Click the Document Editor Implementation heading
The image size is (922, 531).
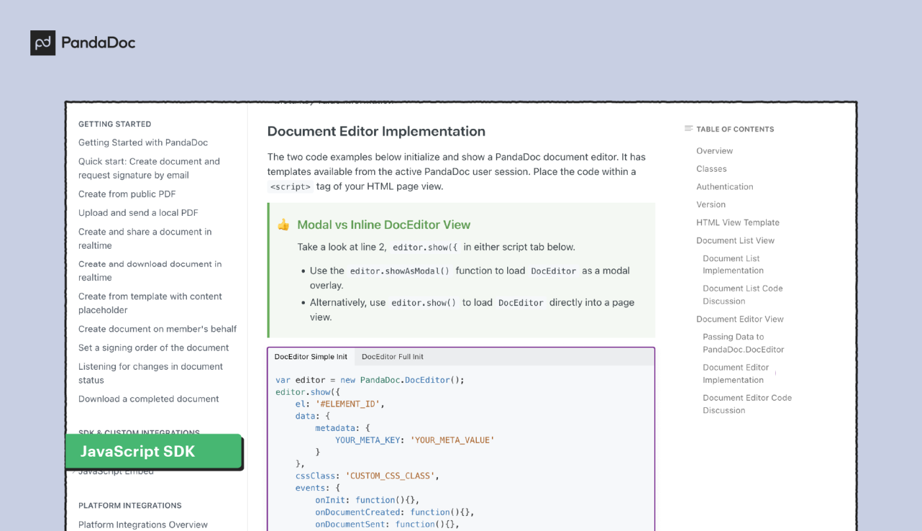376,132
